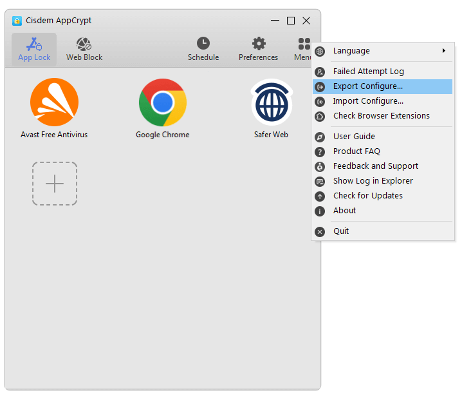462x393 pixels.
Task: Click the User Guide compass icon
Action: coord(320,137)
